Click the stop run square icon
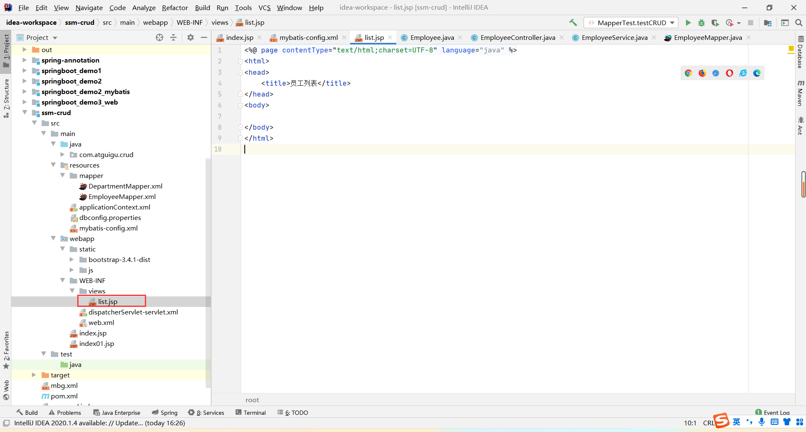 (751, 23)
